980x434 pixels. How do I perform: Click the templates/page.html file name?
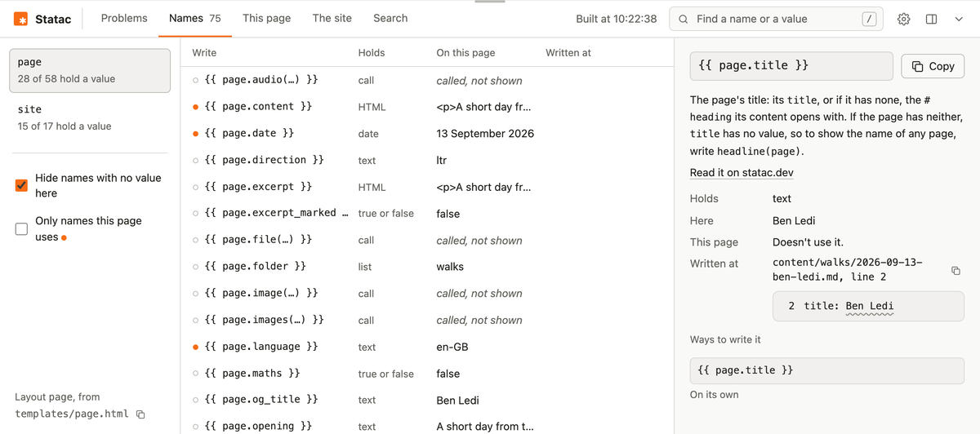72,414
